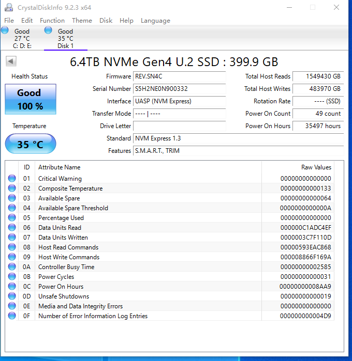Image resolution: width=352 pixels, height=361 pixels.
Task: Click Power On Count value 49 count
Action: (318, 114)
